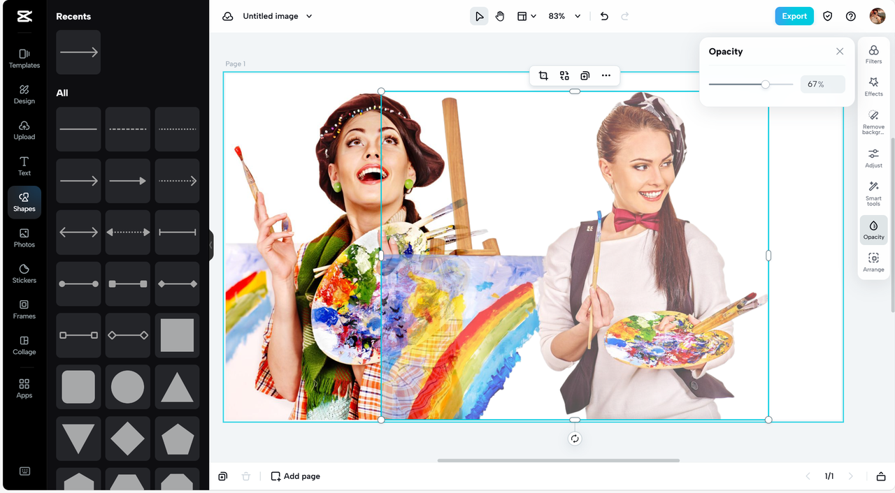Image resolution: width=895 pixels, height=493 pixels.
Task: Open the canvas layout dropdown
Action: [x=527, y=16]
